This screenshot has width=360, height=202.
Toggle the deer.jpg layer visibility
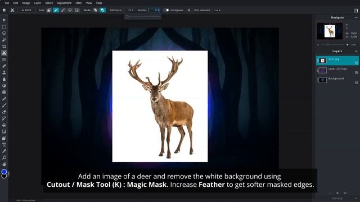(356, 63)
